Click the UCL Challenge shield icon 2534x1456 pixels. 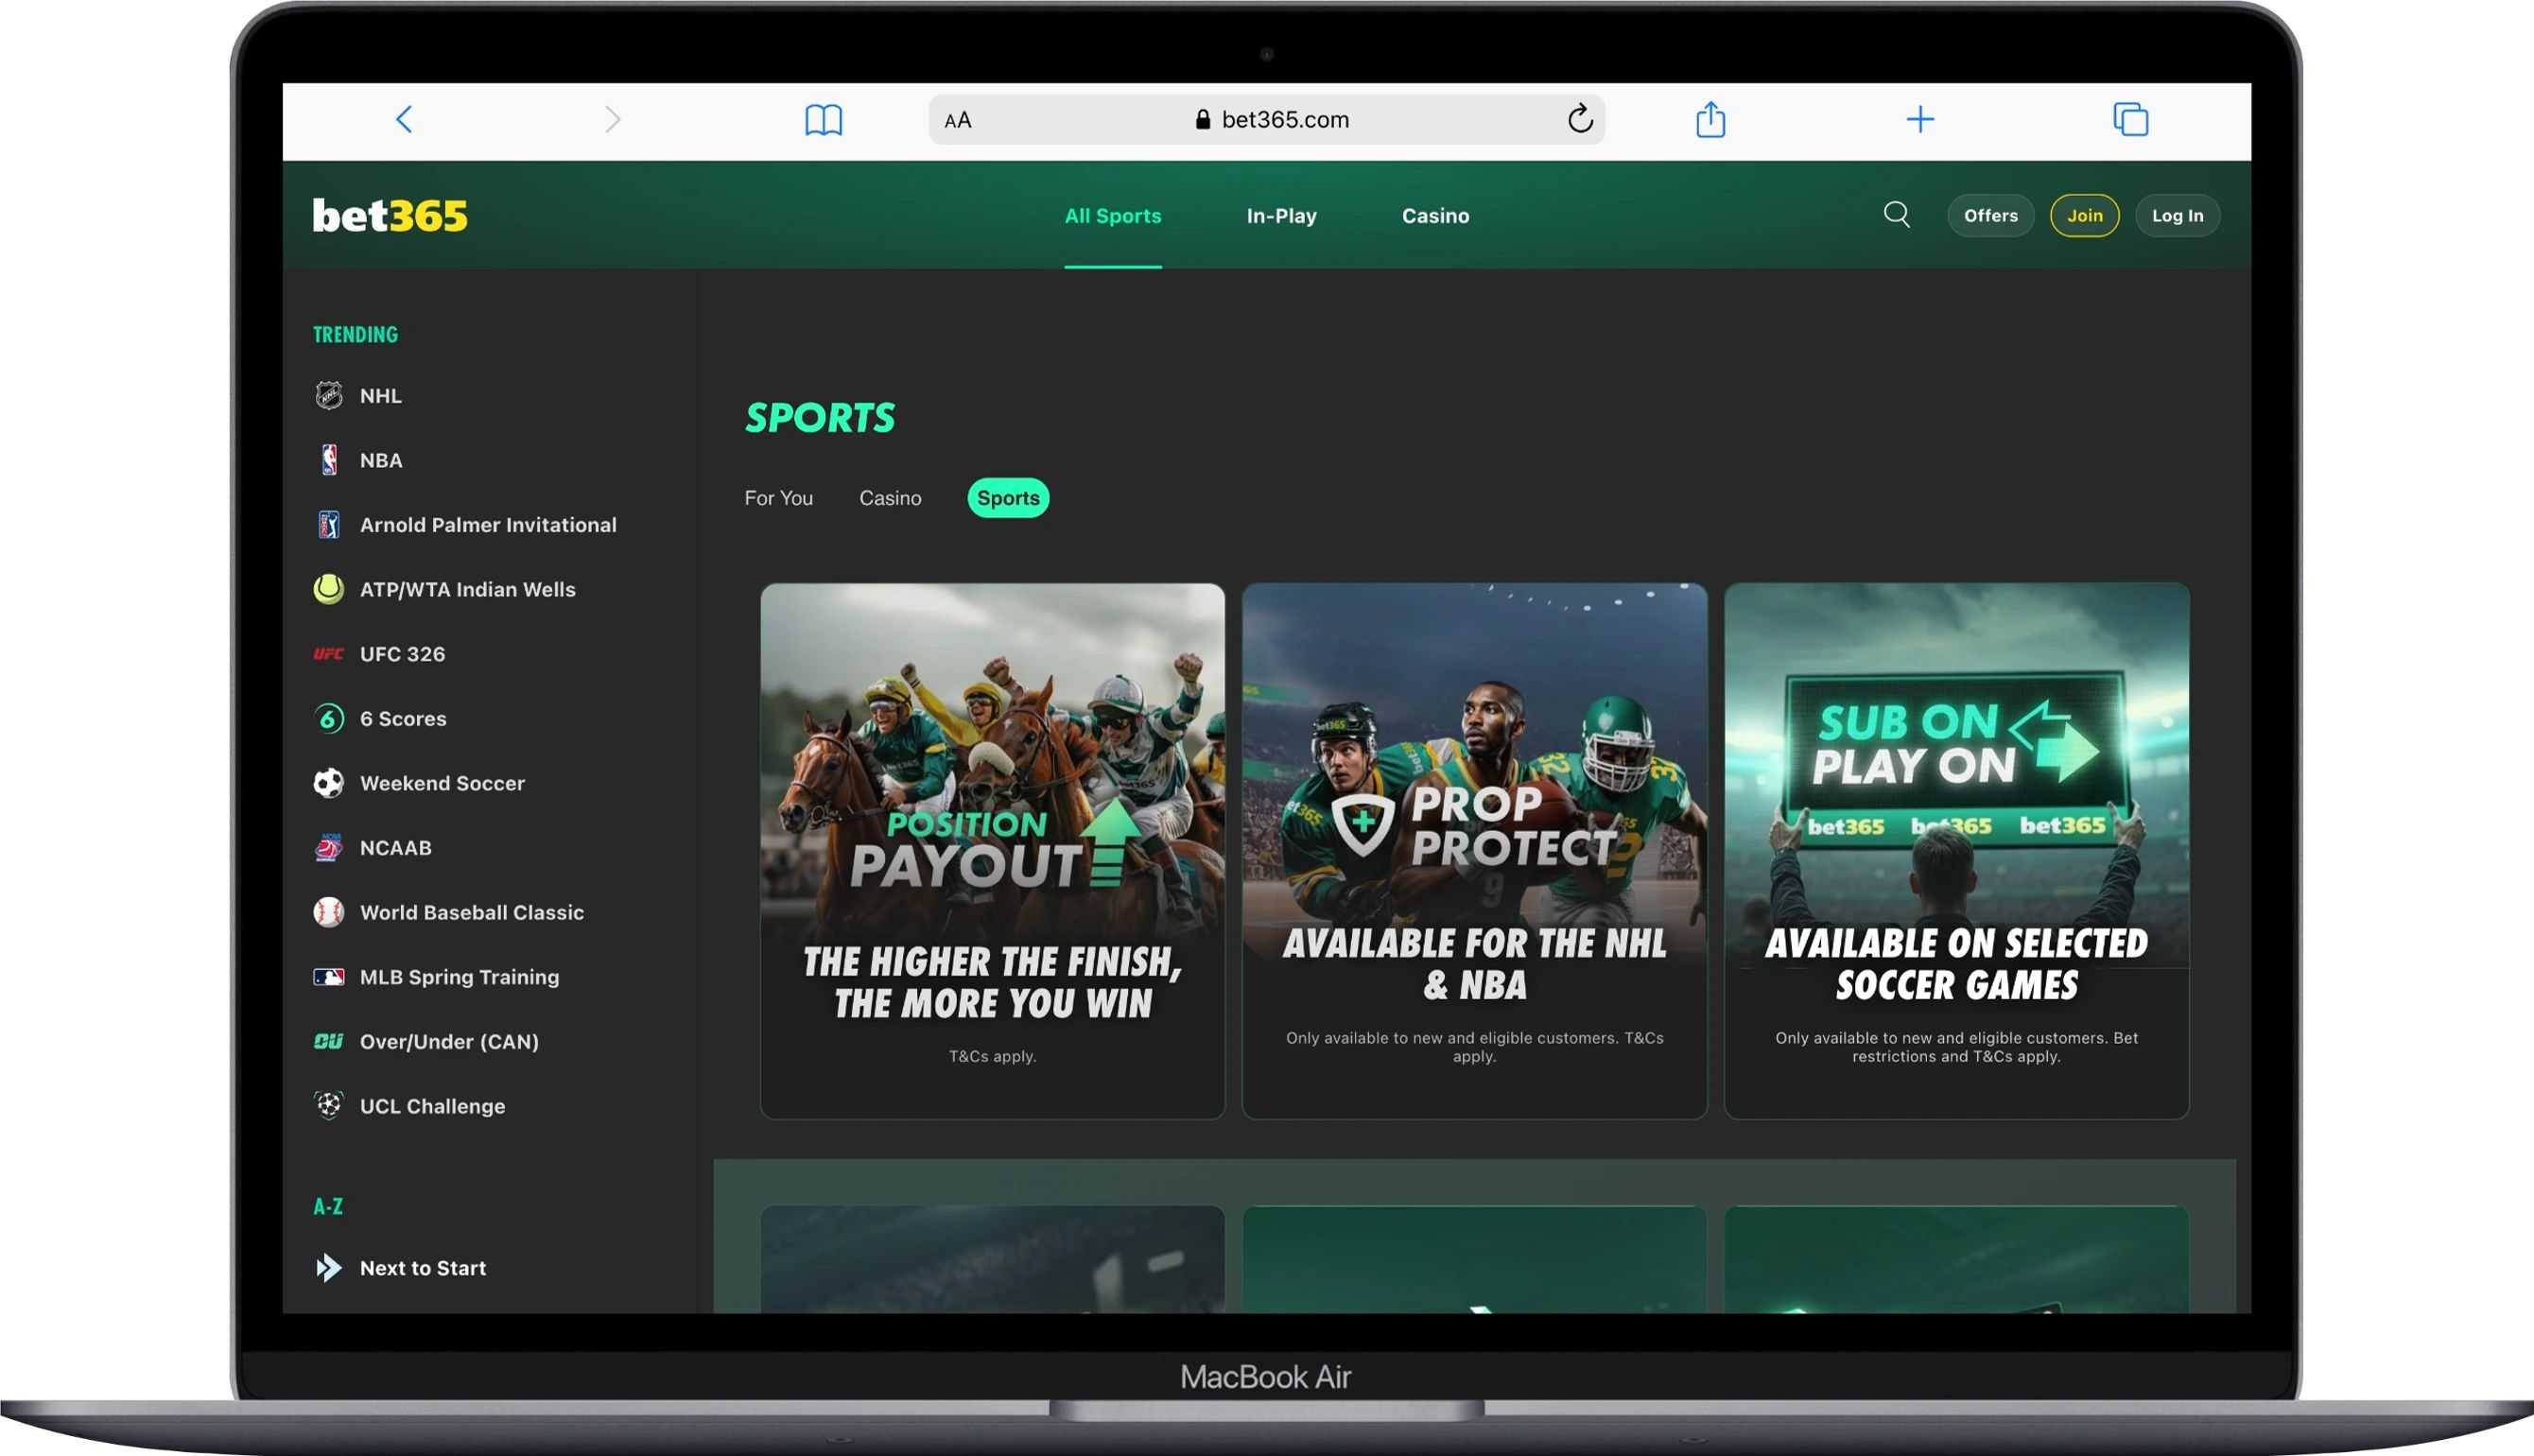click(328, 1106)
